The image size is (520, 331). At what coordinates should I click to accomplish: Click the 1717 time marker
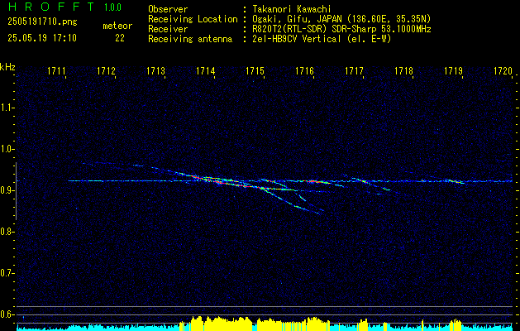354,70
